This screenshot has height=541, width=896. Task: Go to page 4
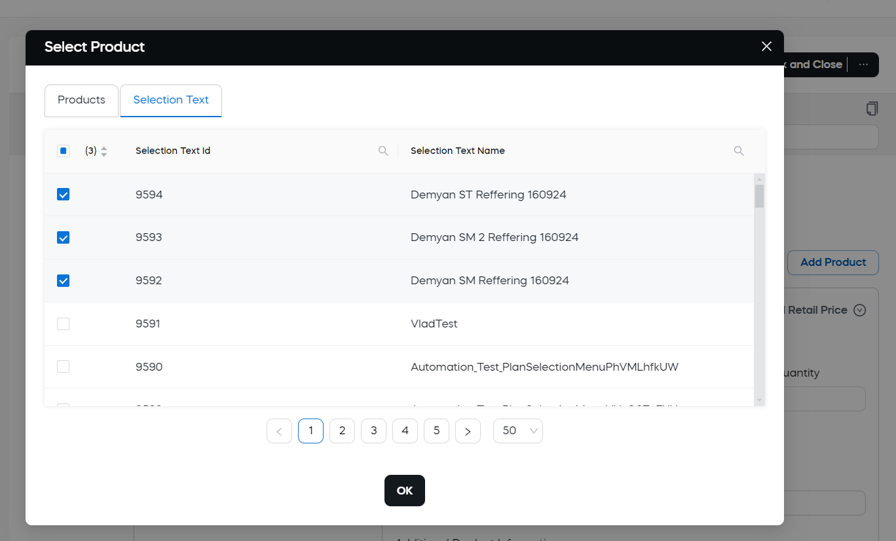(405, 431)
